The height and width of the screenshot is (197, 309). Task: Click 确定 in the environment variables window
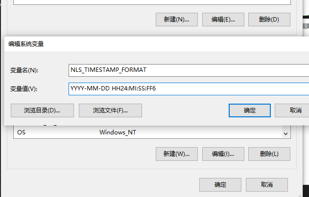tap(220, 185)
